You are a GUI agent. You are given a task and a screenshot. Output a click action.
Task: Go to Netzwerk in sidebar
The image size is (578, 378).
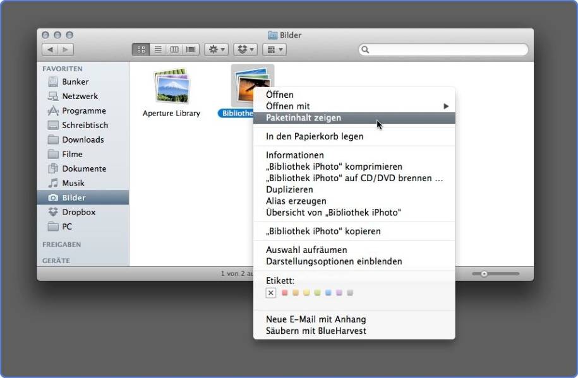(80, 96)
